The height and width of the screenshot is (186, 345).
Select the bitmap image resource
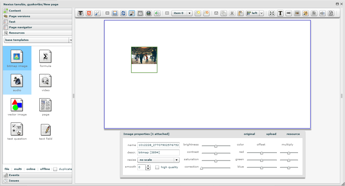(17, 58)
